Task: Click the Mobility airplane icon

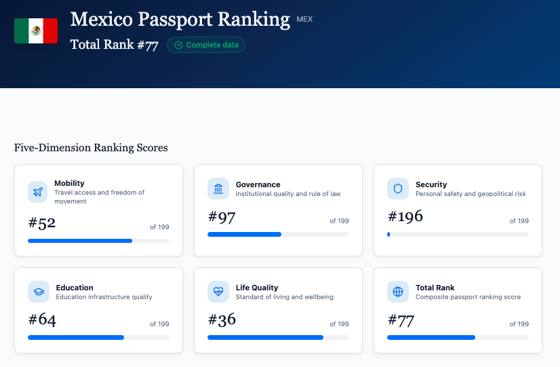Action: click(x=39, y=191)
